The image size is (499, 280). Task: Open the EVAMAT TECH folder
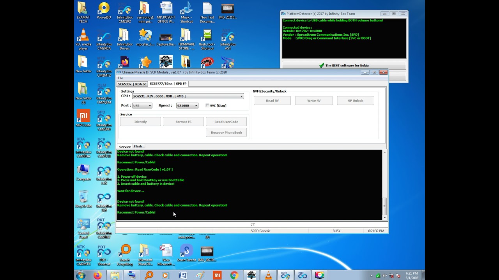(83, 12)
